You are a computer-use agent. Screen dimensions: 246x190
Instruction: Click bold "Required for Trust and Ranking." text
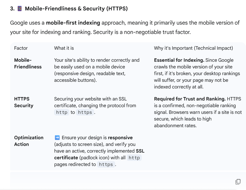click(x=190, y=99)
